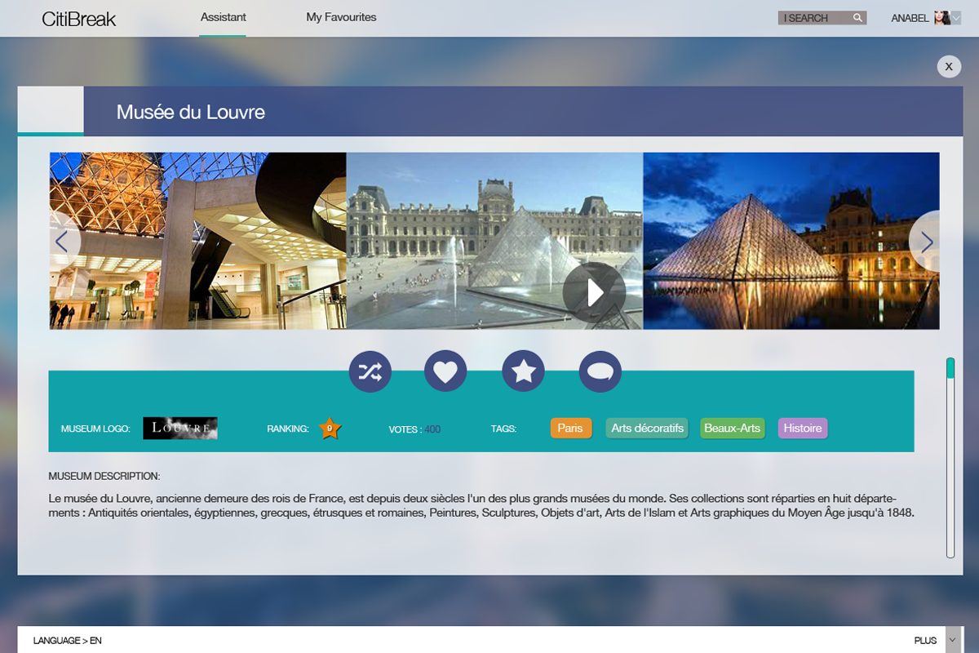979x653 pixels.
Task: Click the ANABEL username label
Action: coord(910,18)
